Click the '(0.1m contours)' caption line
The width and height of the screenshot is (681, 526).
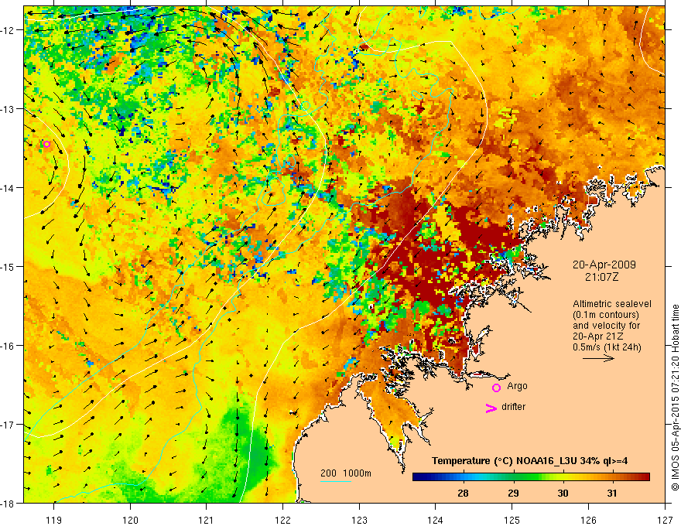pyautogui.click(x=606, y=315)
